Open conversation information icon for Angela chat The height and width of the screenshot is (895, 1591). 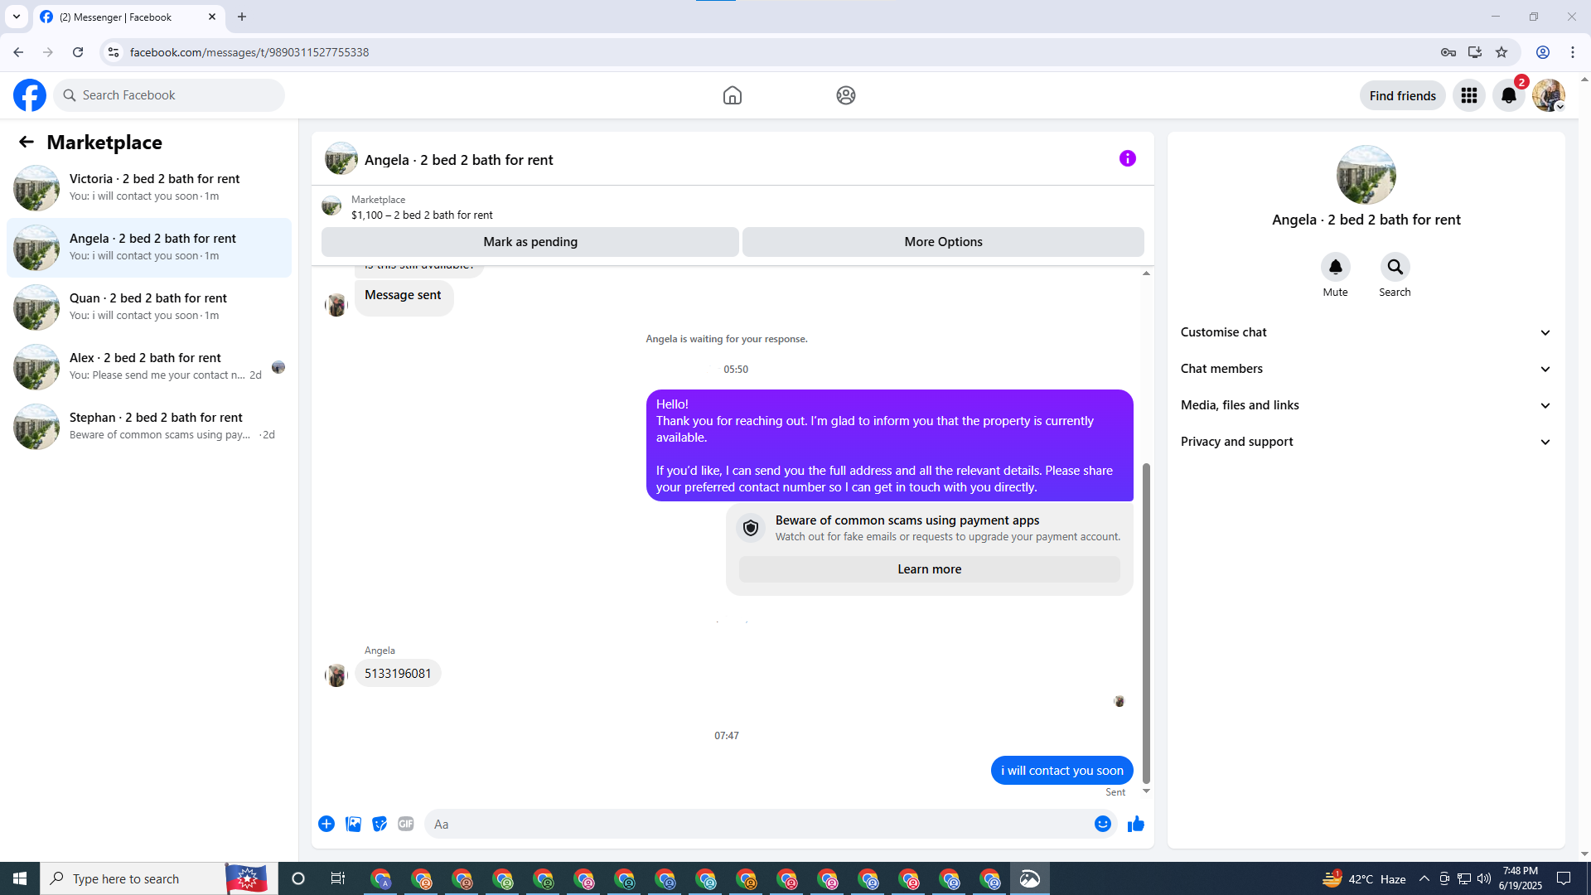click(x=1128, y=158)
